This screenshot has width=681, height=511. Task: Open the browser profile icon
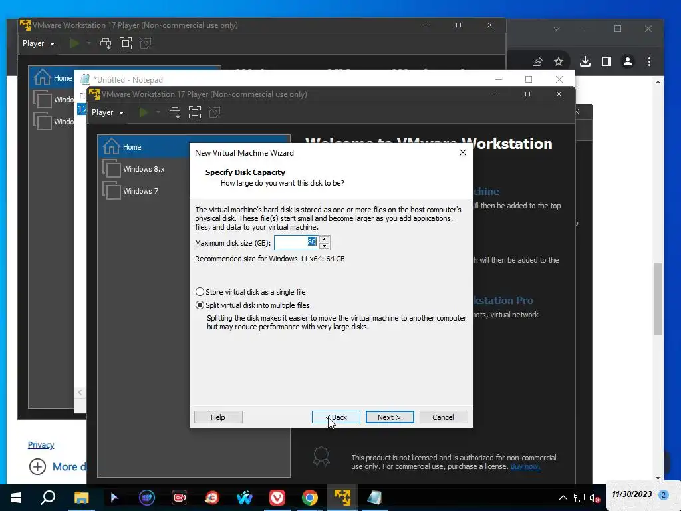[x=628, y=61]
